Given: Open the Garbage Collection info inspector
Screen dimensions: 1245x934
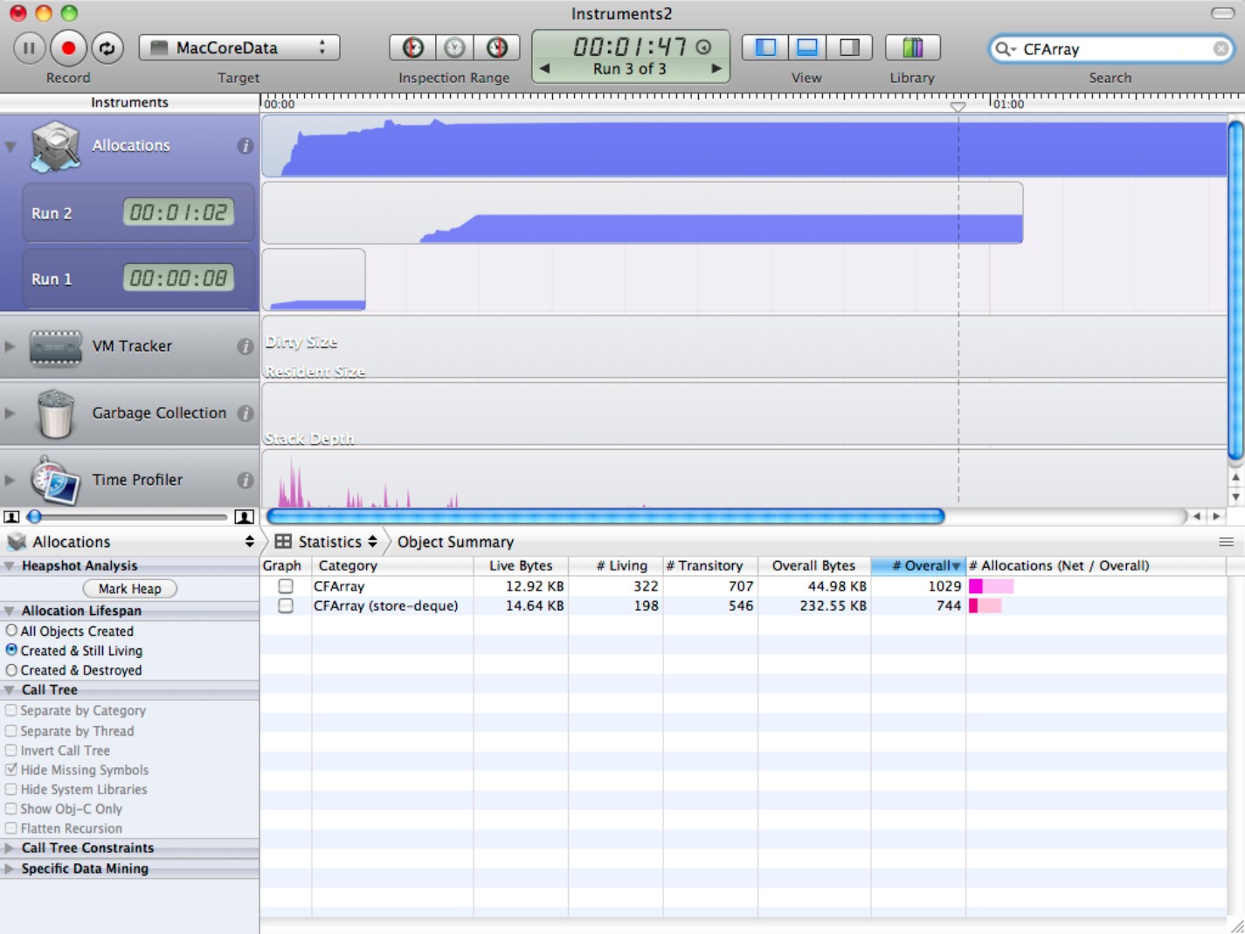Looking at the screenshot, I should 245,413.
